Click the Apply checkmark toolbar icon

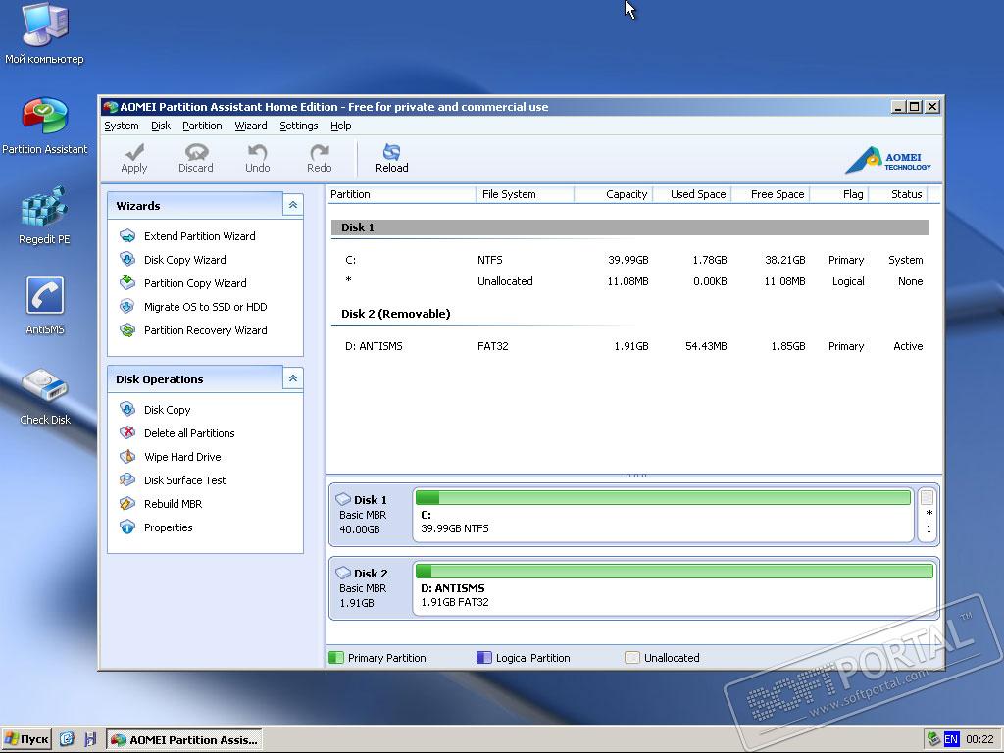coord(134,153)
